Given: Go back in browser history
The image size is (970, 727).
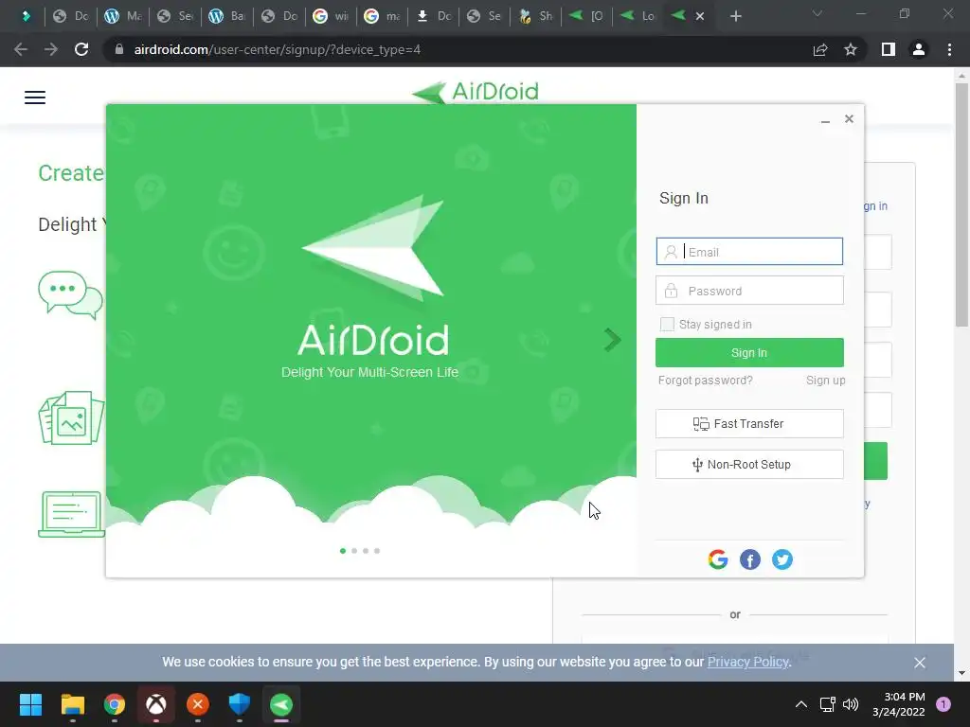Looking at the screenshot, I should [x=21, y=49].
